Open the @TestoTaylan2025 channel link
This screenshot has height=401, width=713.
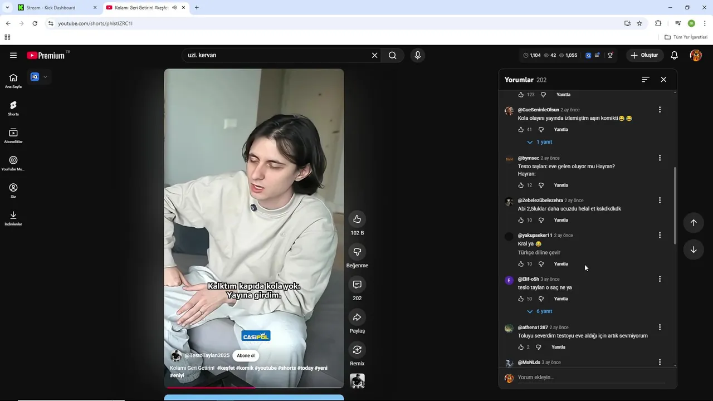coord(207,356)
